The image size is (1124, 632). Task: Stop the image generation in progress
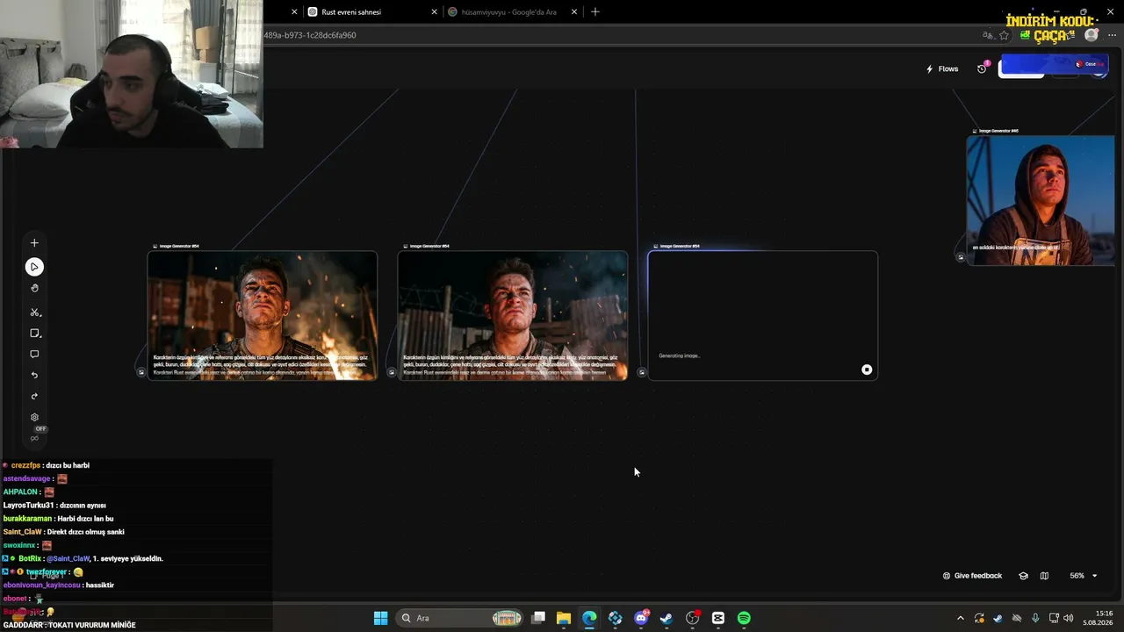point(867,370)
